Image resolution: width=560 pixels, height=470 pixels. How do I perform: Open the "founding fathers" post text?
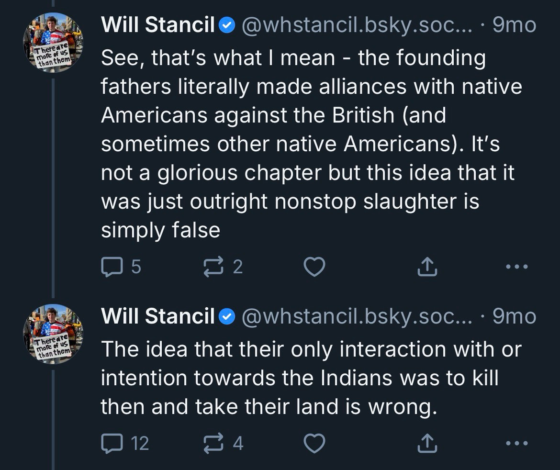306,144
